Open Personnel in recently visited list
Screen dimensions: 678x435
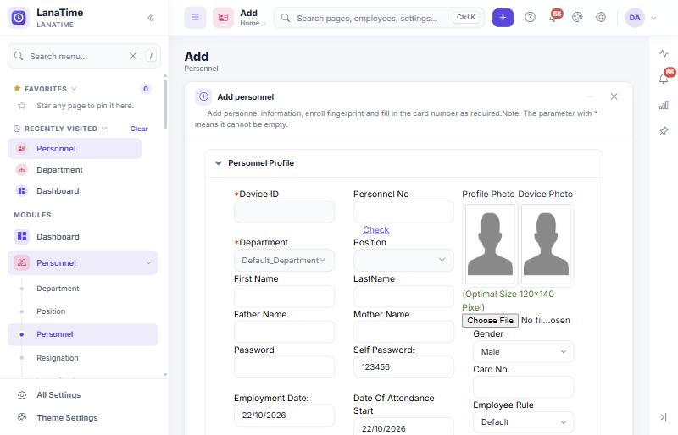pos(75,149)
